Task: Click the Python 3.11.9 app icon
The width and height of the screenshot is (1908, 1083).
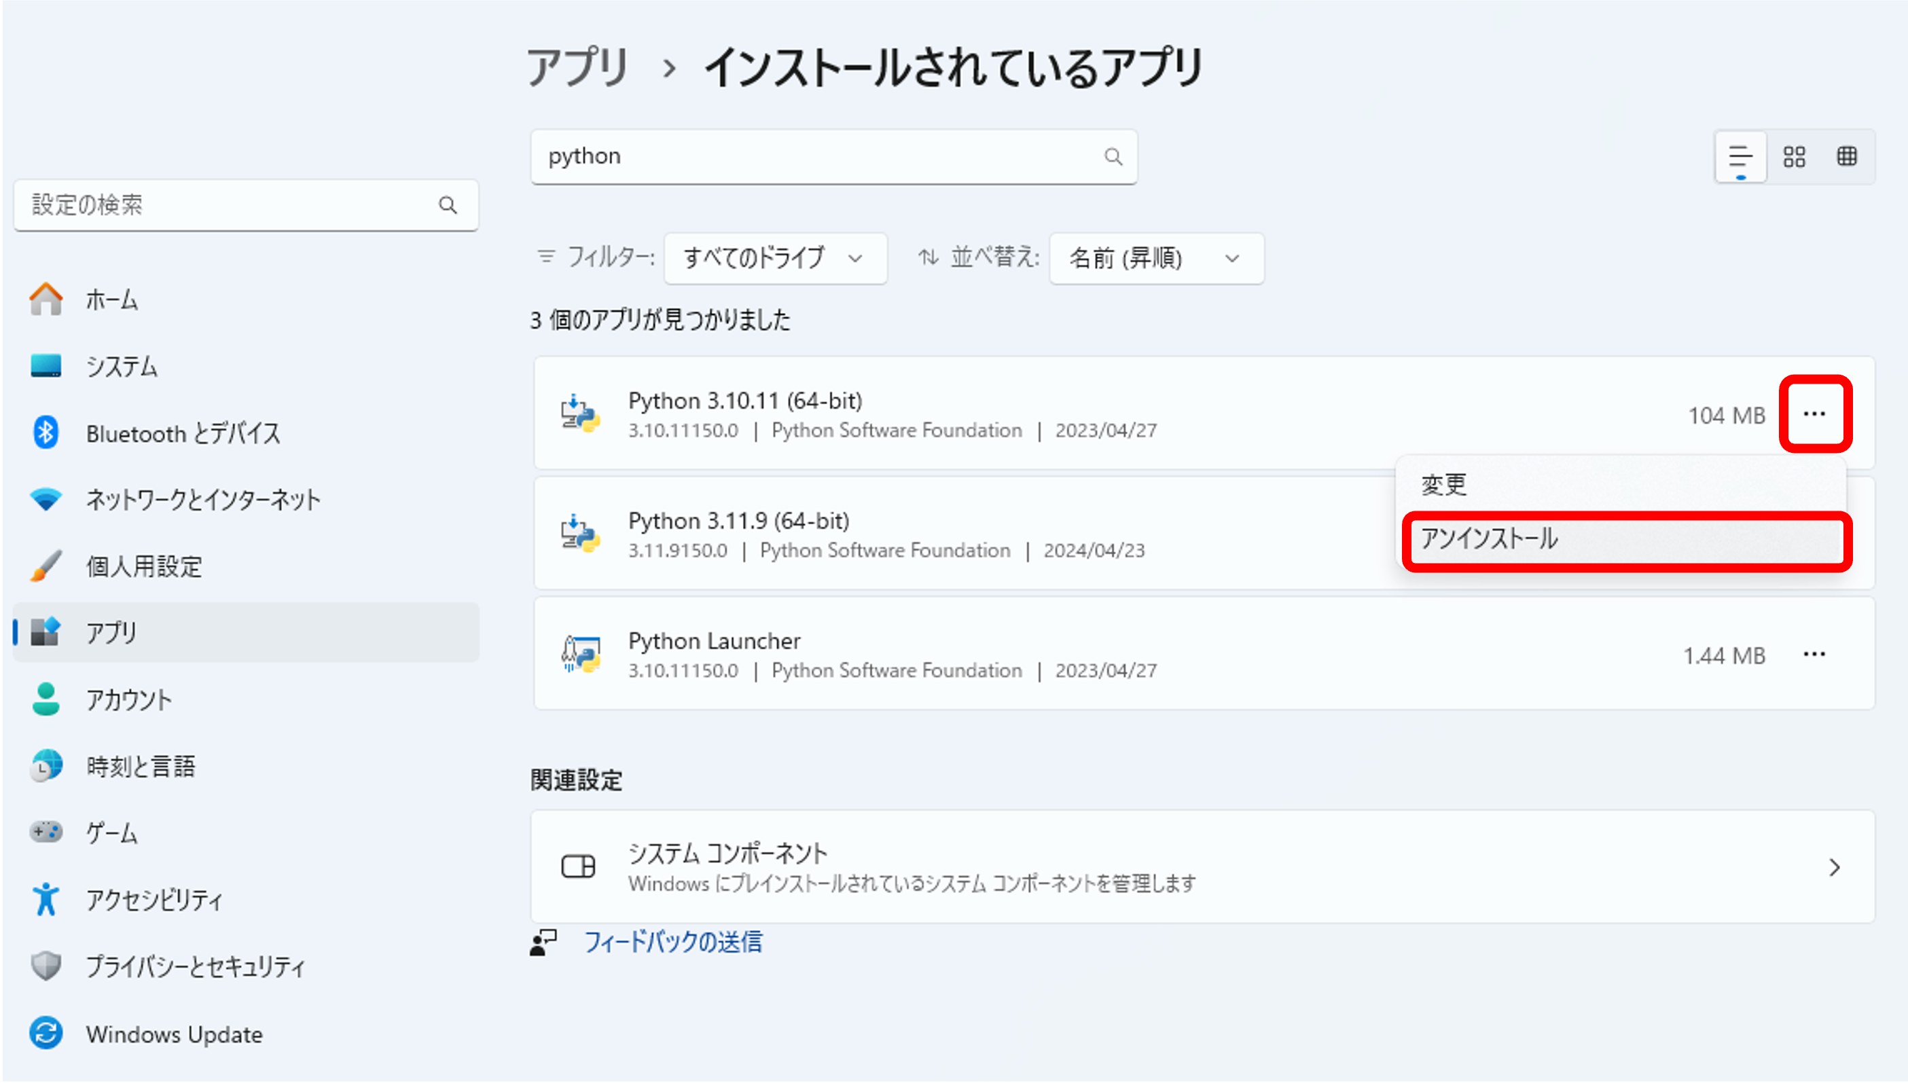Action: click(x=580, y=534)
